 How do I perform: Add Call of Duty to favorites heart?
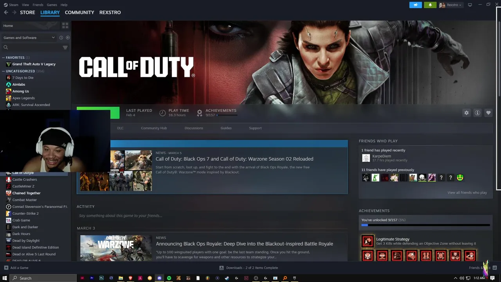tap(488, 113)
